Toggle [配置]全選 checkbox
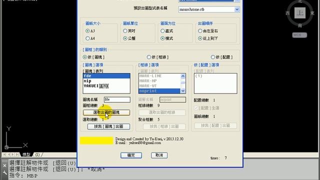The image size is (320, 180). click(x=196, y=108)
